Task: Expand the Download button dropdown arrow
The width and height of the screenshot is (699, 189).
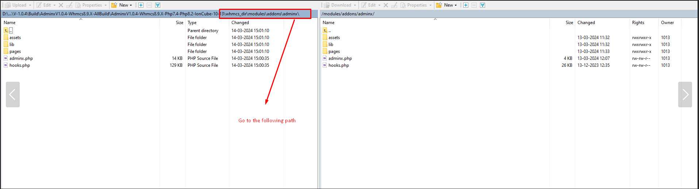Action: point(355,5)
